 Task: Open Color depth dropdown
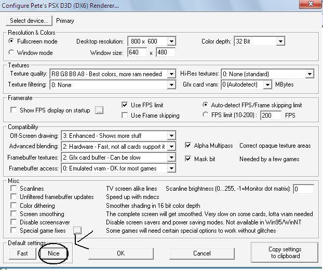(259, 41)
